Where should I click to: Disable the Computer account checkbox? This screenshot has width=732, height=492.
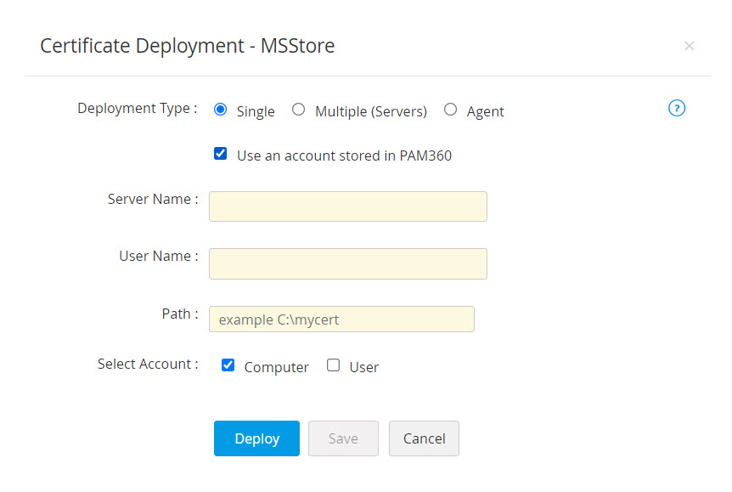point(228,365)
